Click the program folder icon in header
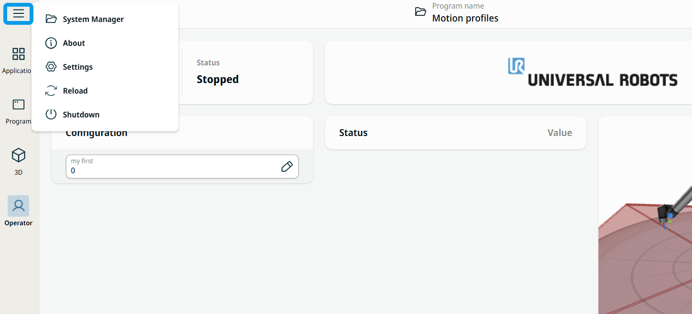 click(420, 12)
